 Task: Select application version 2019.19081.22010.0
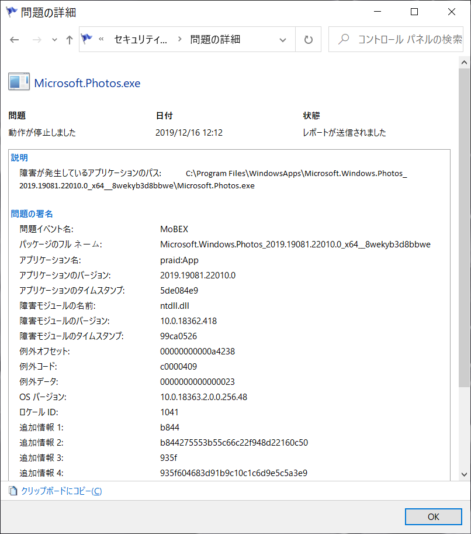(x=198, y=275)
